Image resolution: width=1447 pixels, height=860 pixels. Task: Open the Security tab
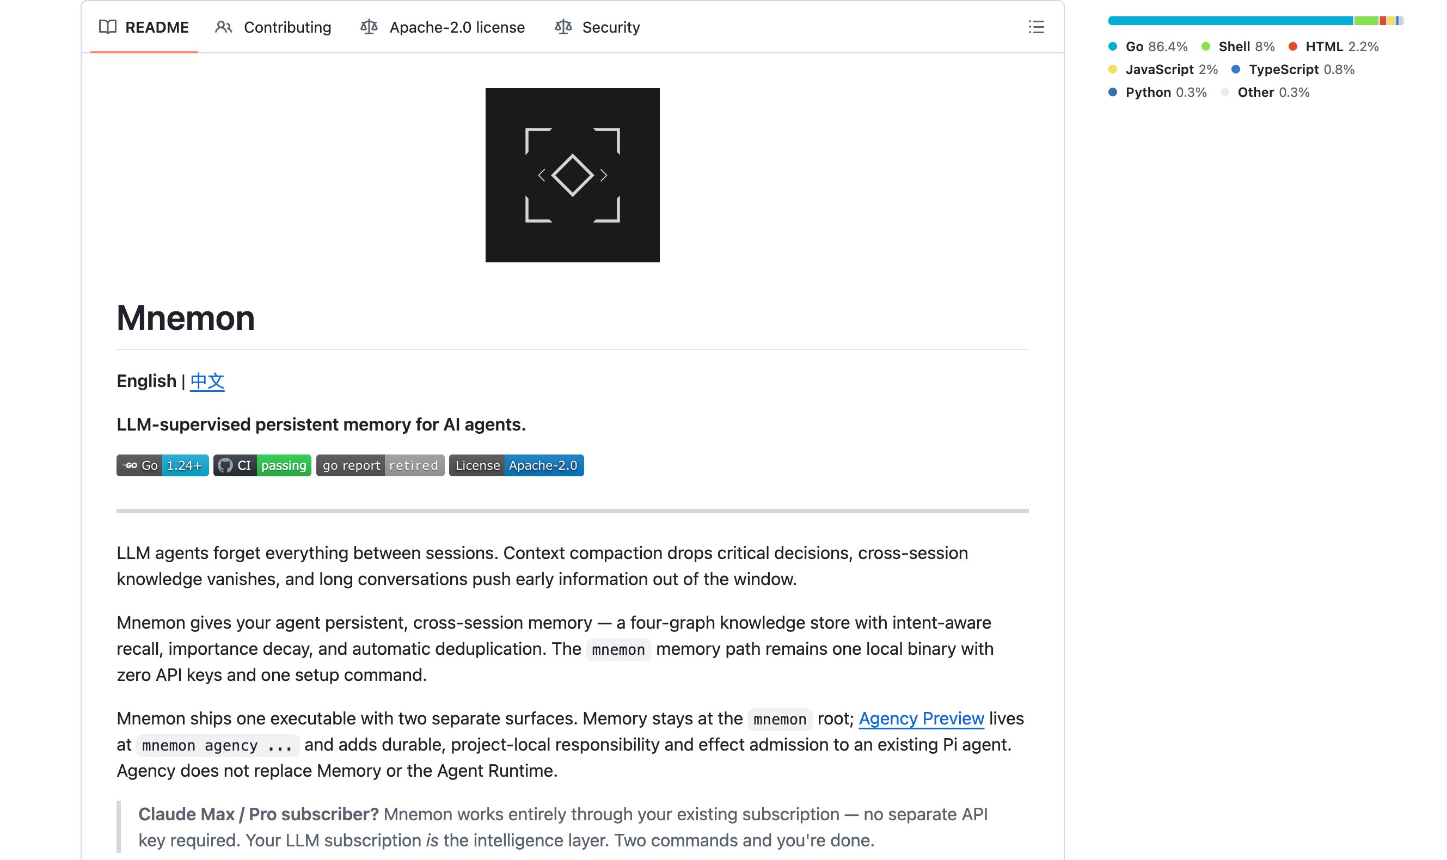click(x=597, y=27)
